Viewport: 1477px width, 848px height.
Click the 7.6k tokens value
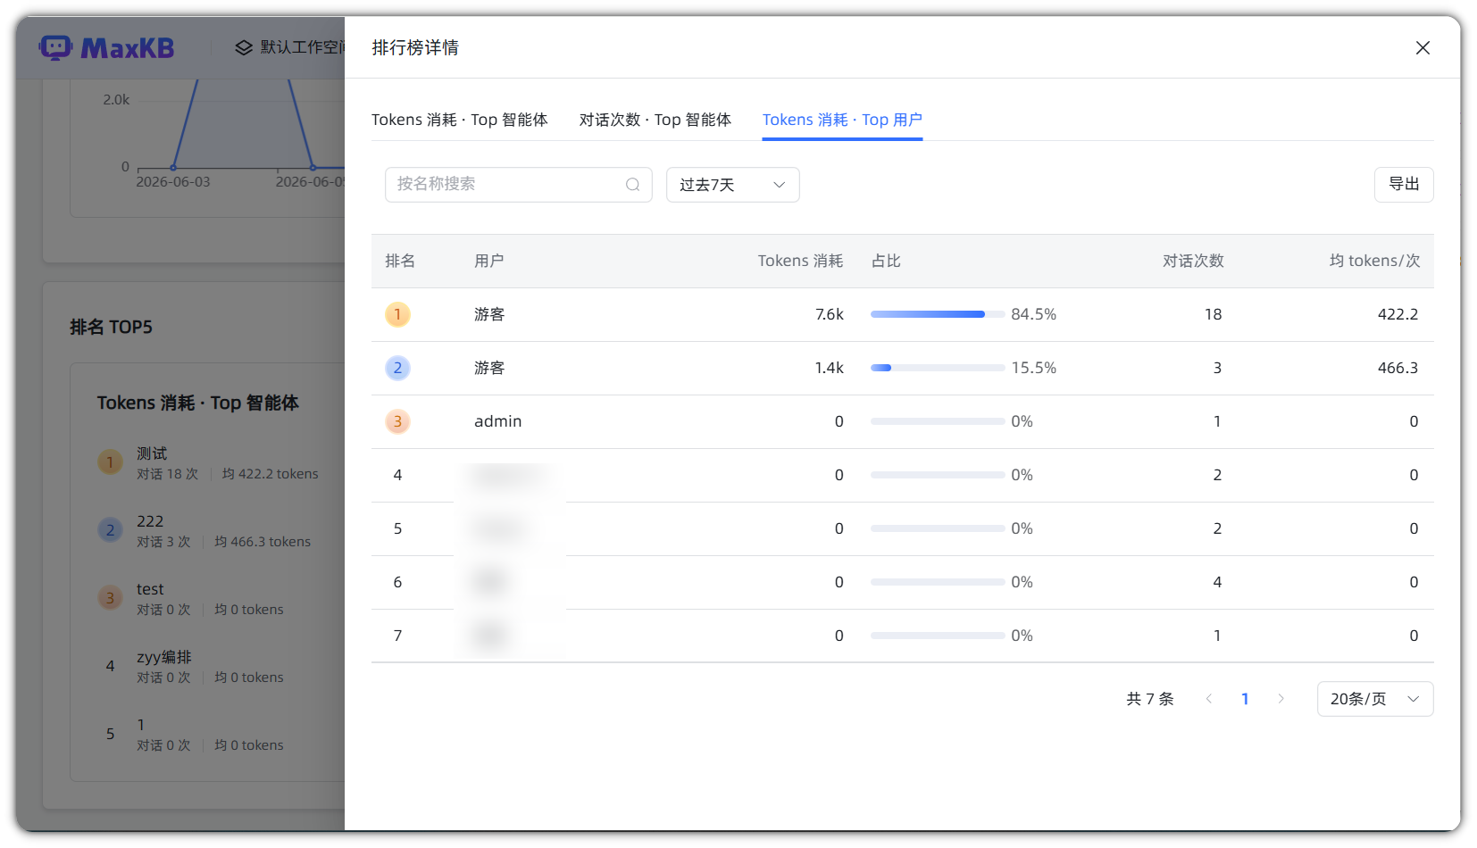coord(830,314)
